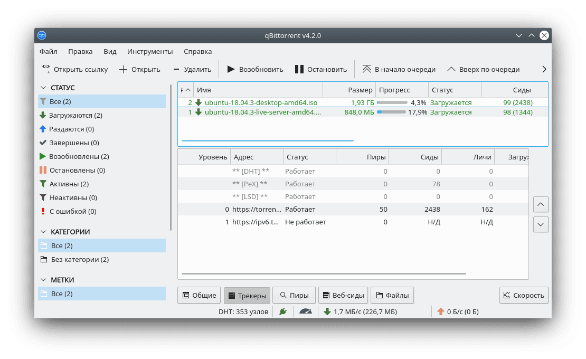
Task: Click the orange upload speed arrow in status bar
Action: click(x=441, y=311)
